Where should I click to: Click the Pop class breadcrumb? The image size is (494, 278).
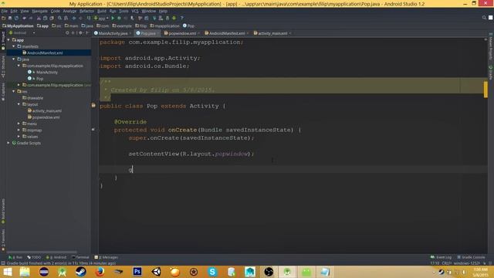pyautogui.click(x=188, y=25)
